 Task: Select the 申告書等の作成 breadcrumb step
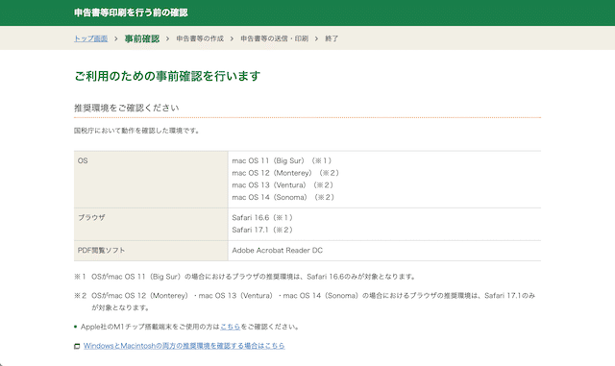pyautogui.click(x=200, y=38)
